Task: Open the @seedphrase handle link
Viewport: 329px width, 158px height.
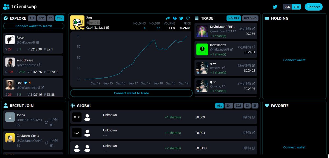Action: tap(26, 65)
